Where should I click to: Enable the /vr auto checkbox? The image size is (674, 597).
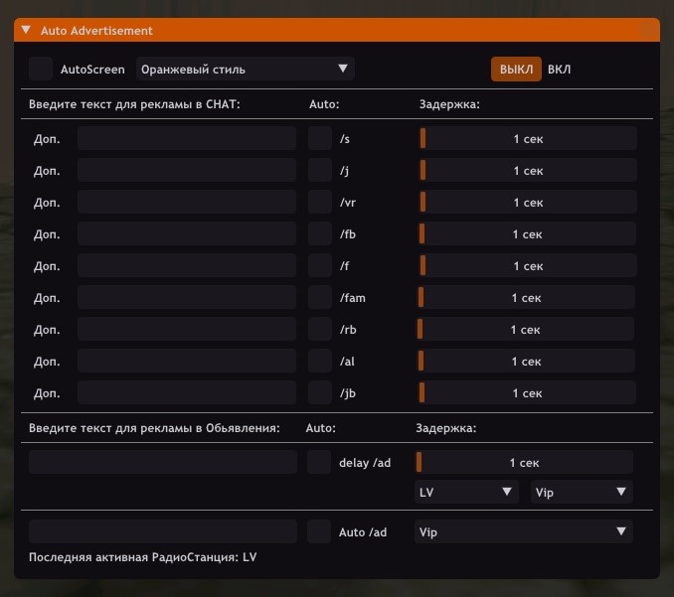[x=320, y=203]
